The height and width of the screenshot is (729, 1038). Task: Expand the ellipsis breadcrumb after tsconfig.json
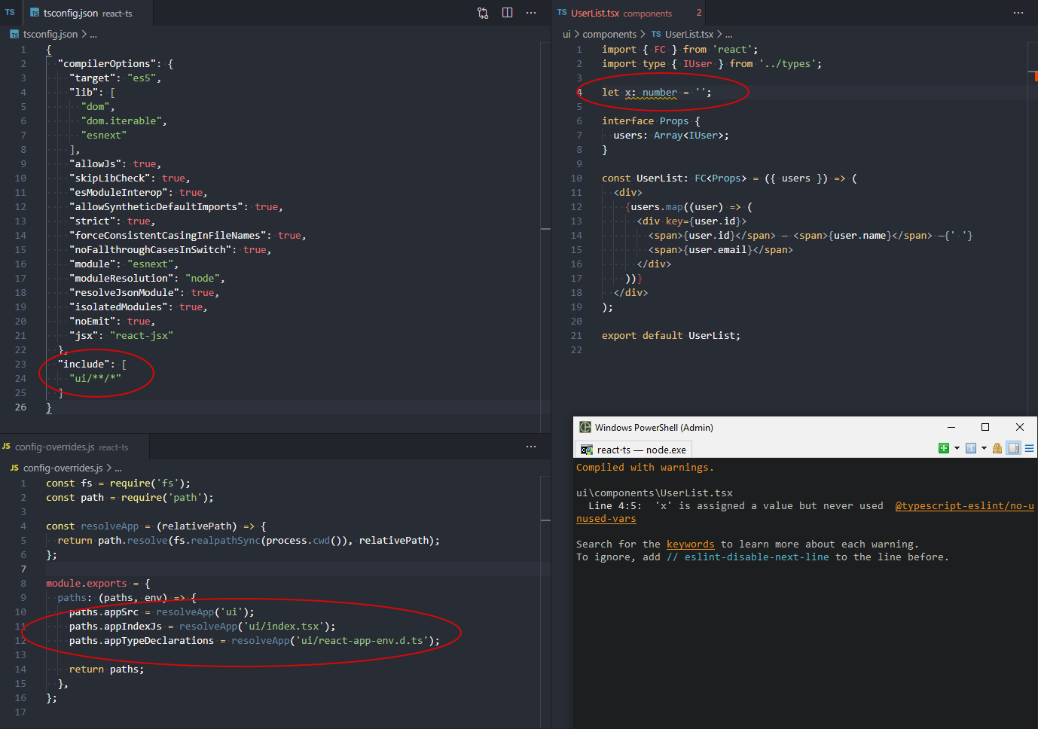pos(93,34)
